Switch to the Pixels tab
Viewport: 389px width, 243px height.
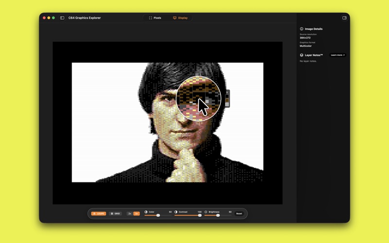155,18
